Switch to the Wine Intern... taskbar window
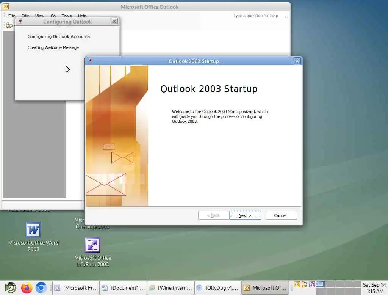 coord(171,288)
